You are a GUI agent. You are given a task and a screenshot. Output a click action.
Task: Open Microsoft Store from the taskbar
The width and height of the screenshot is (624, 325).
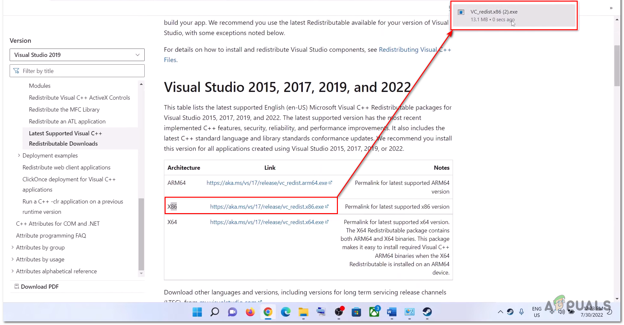point(357,312)
